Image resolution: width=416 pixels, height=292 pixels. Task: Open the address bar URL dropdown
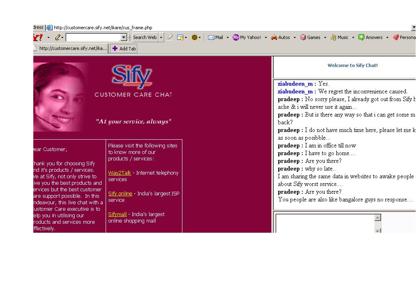[x=413, y=28]
